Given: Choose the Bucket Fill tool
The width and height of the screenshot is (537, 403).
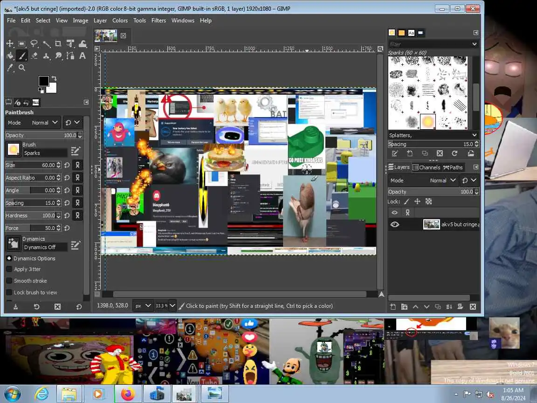Looking at the screenshot, I should (x=10, y=56).
